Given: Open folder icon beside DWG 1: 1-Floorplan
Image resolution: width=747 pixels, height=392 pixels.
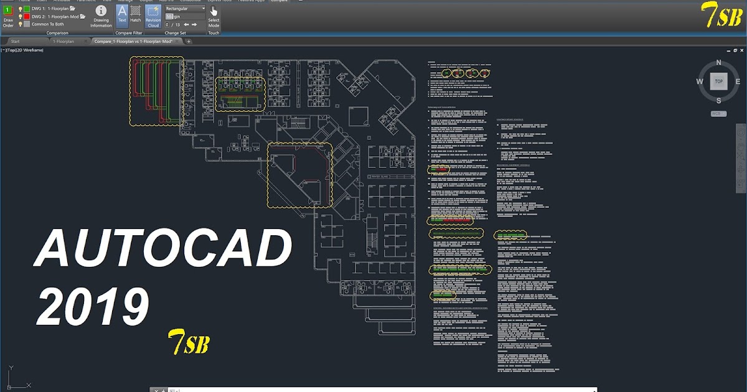Looking at the screenshot, I should (73, 9).
